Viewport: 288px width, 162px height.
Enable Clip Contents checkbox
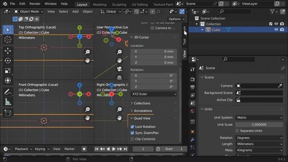coord(132,139)
